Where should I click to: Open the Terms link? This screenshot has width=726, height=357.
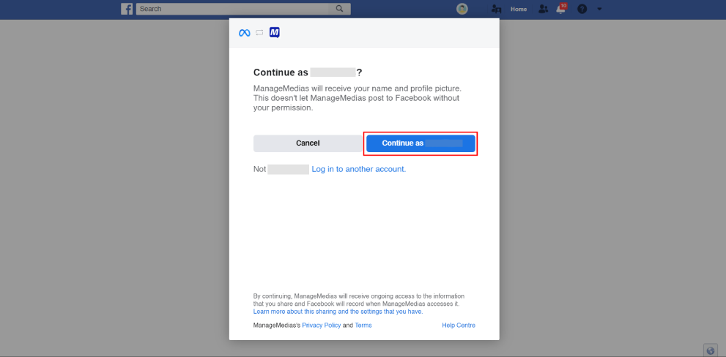[363, 326]
